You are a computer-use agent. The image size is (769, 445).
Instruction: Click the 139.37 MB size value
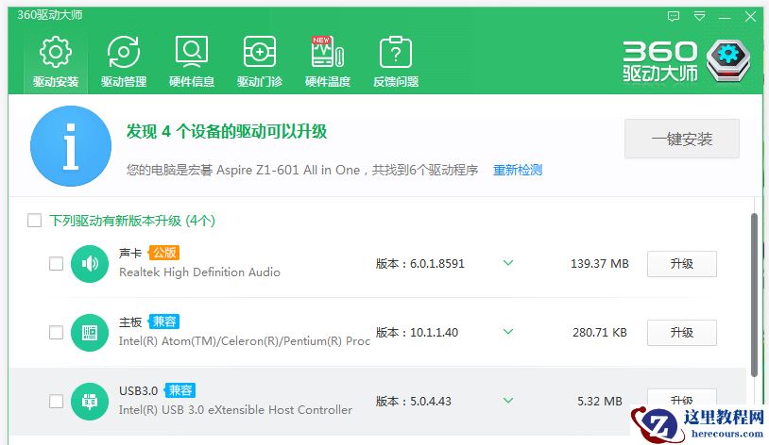click(599, 264)
